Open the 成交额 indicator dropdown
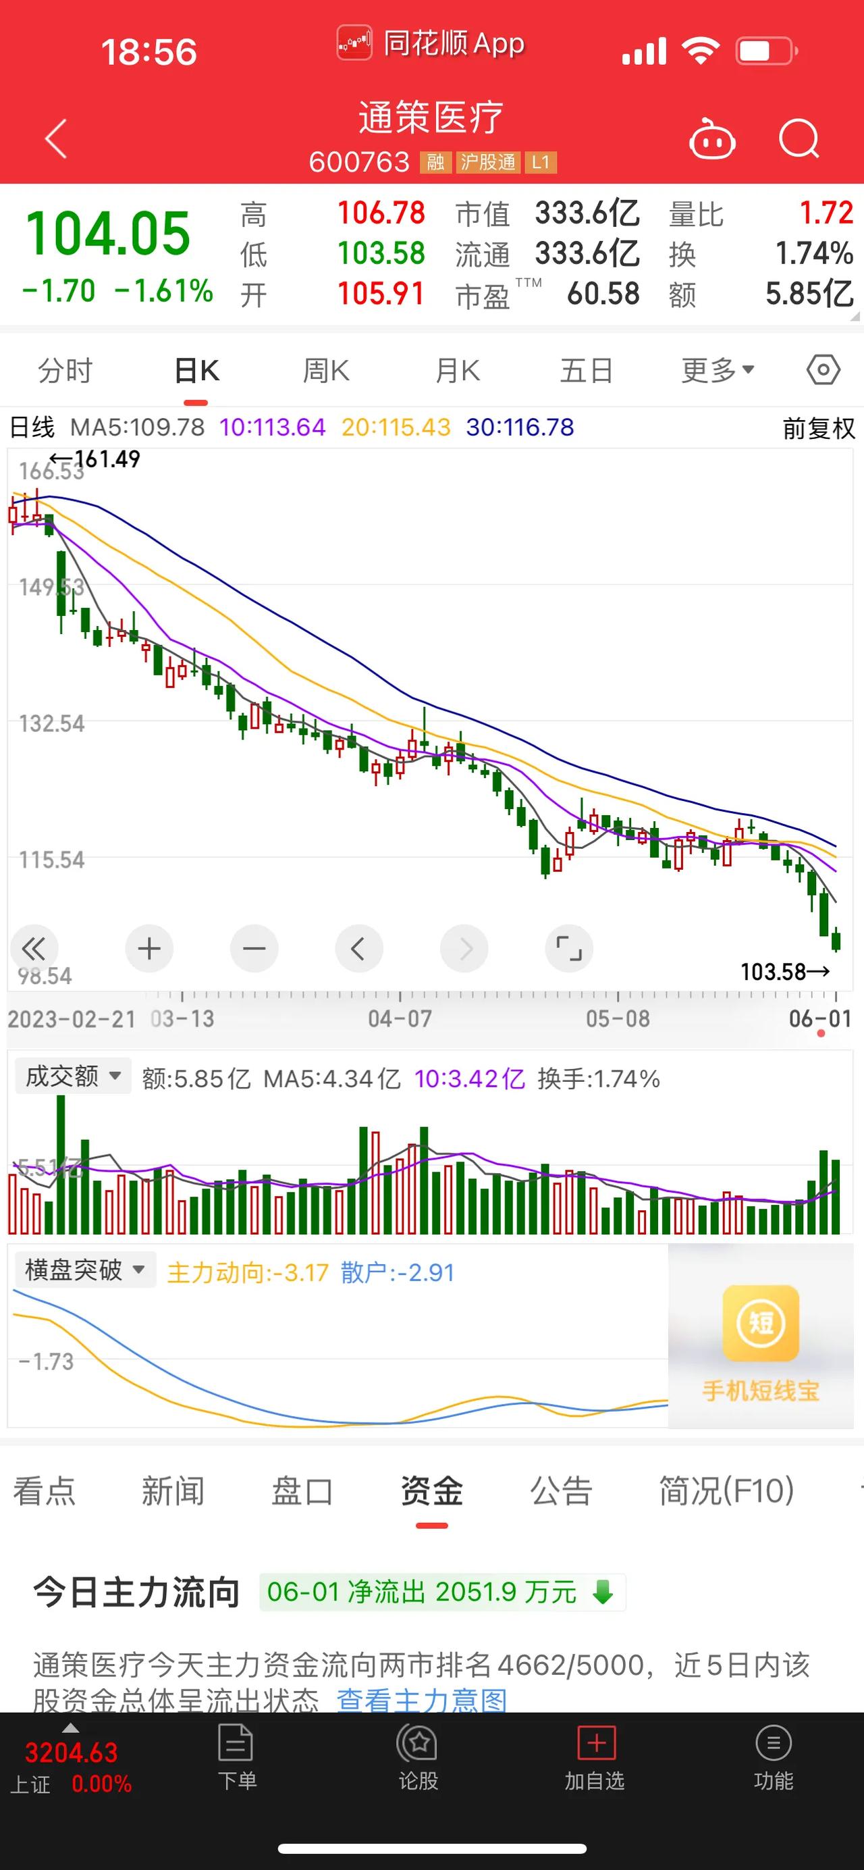The height and width of the screenshot is (1870, 864). [x=72, y=1076]
